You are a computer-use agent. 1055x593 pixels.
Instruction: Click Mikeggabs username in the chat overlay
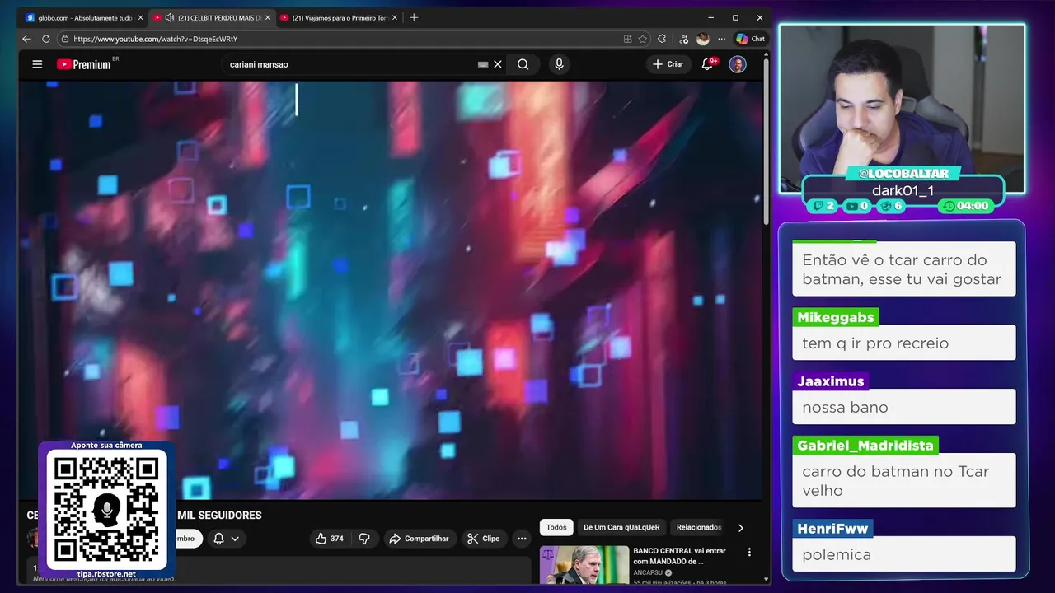coord(834,317)
